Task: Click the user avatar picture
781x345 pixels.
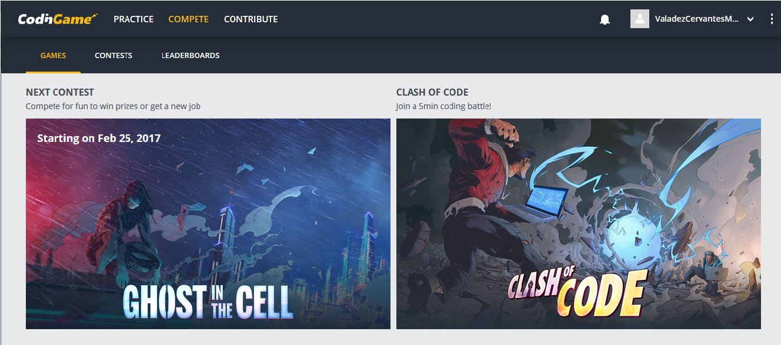Action: coord(640,19)
